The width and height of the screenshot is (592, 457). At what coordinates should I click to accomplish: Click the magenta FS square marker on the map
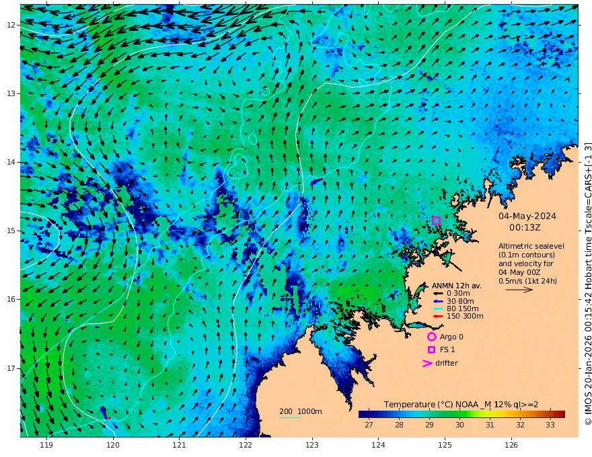[436, 220]
